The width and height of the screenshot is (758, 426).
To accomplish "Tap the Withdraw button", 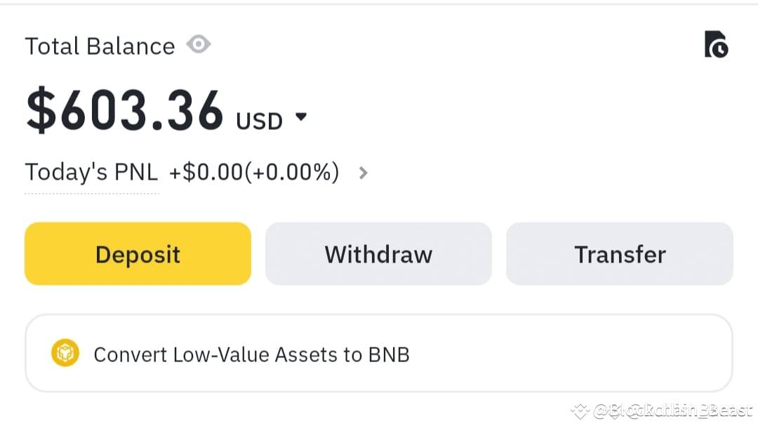I will click(x=378, y=254).
